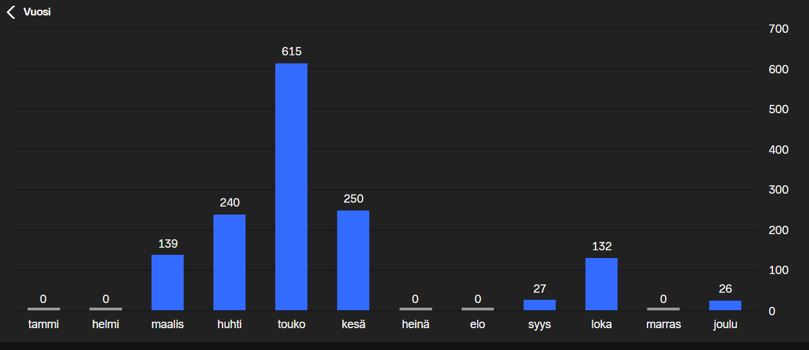Click the gray heinä zero bar

(415, 309)
